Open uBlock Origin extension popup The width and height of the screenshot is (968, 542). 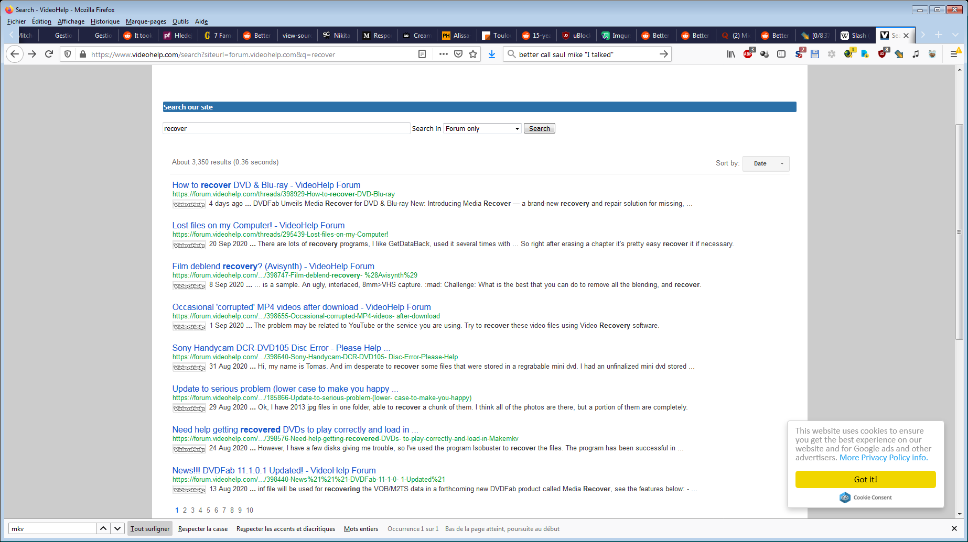[883, 53]
